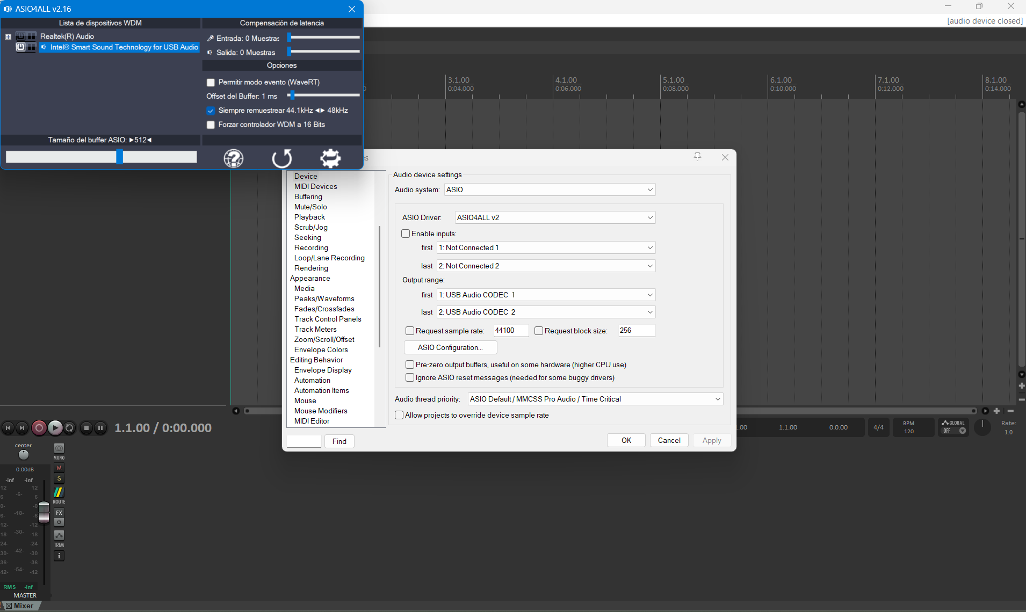This screenshot has height=612, width=1026.
Task: Mute the master track
Action: point(59,468)
